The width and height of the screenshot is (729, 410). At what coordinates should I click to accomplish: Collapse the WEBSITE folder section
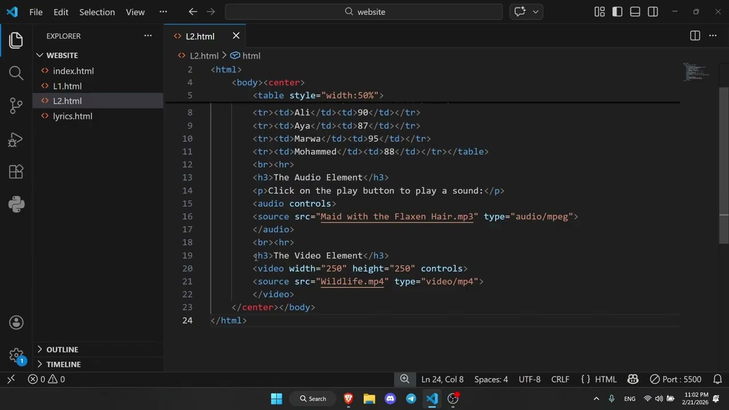pyautogui.click(x=98, y=55)
